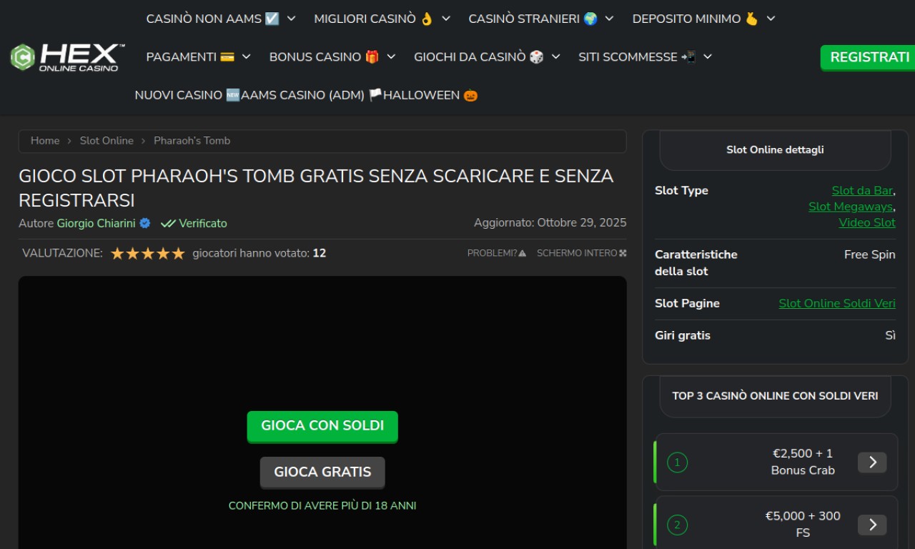Screen dimensions: 915x549
Task: Click the 'Giri gratis' row label
Action: coord(683,335)
